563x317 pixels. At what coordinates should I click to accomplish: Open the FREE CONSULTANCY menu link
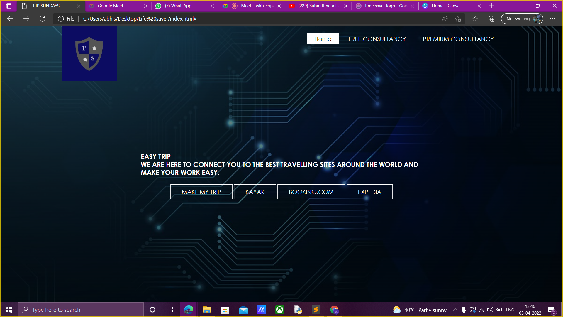click(377, 39)
